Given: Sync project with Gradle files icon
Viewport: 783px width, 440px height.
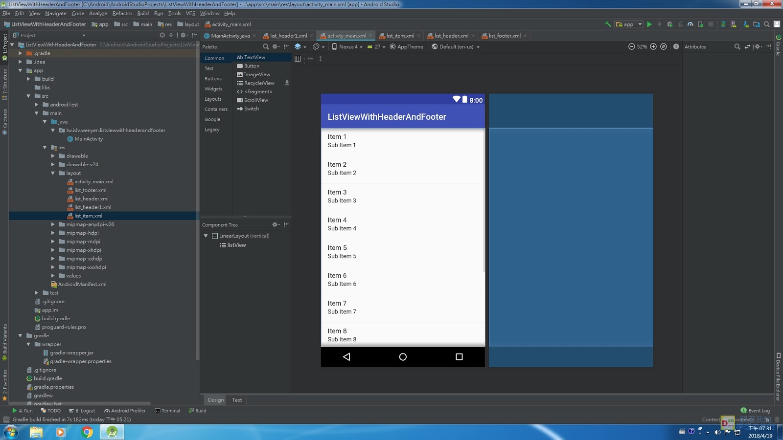Looking at the screenshot, I should (x=723, y=24).
